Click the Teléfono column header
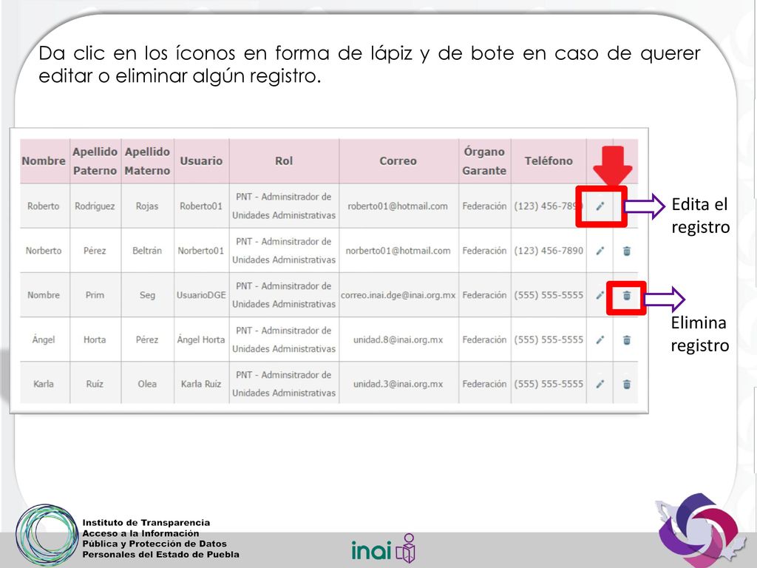The width and height of the screenshot is (757, 568). coord(549,160)
